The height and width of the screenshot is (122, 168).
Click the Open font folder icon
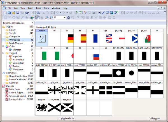click(14, 13)
